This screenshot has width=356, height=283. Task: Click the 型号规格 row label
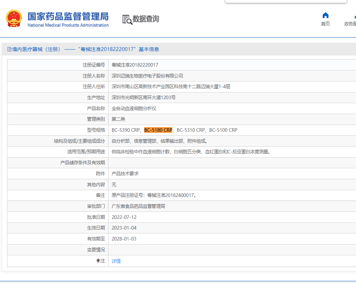point(96,130)
